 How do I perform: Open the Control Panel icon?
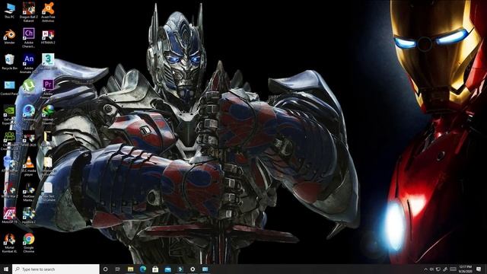pos(9,88)
